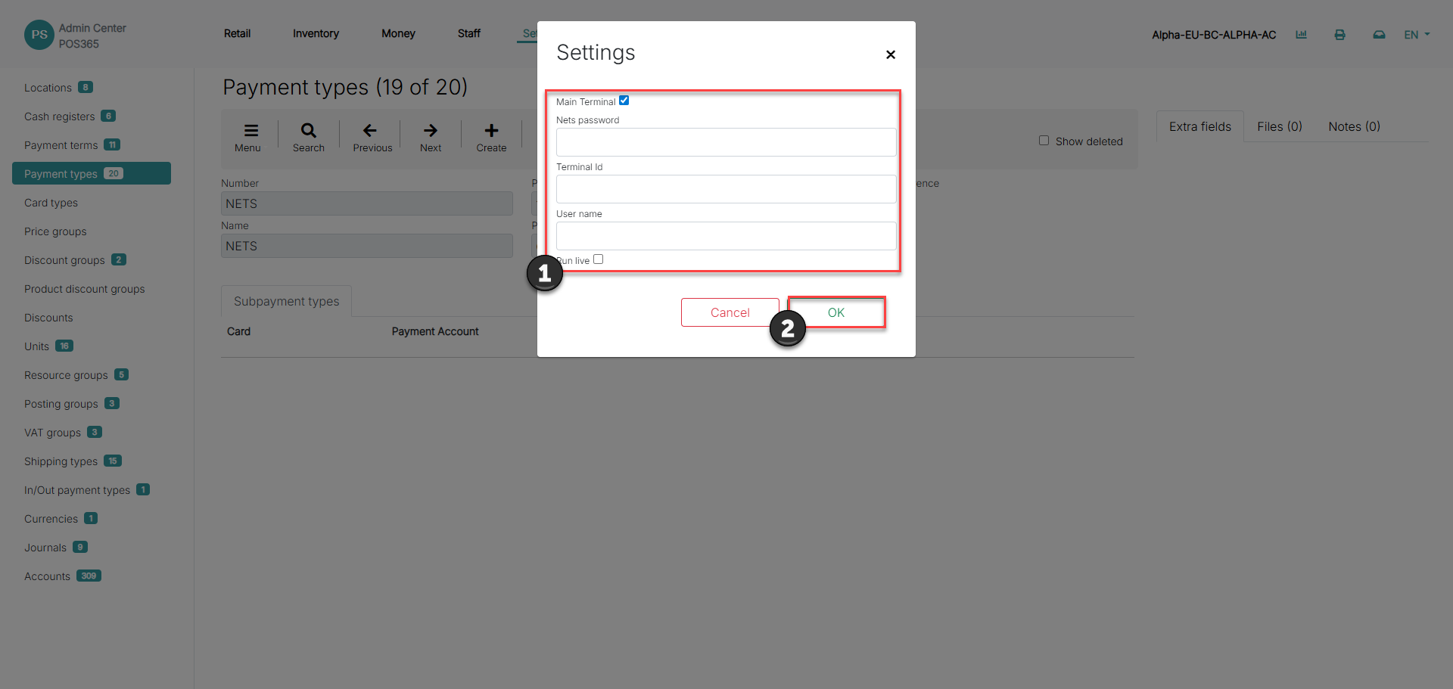Screen dimensions: 1453x689
Task: Focus the User name field
Action: [x=726, y=236]
